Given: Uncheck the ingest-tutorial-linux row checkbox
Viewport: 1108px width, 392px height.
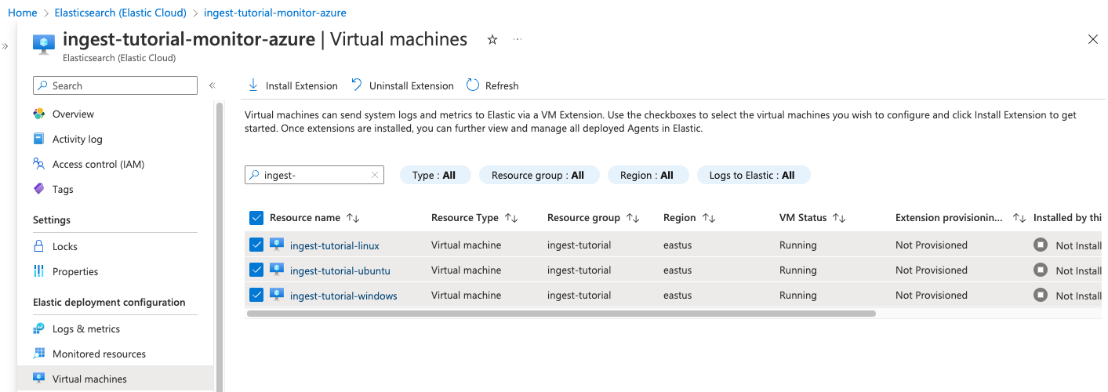Looking at the screenshot, I should point(256,245).
